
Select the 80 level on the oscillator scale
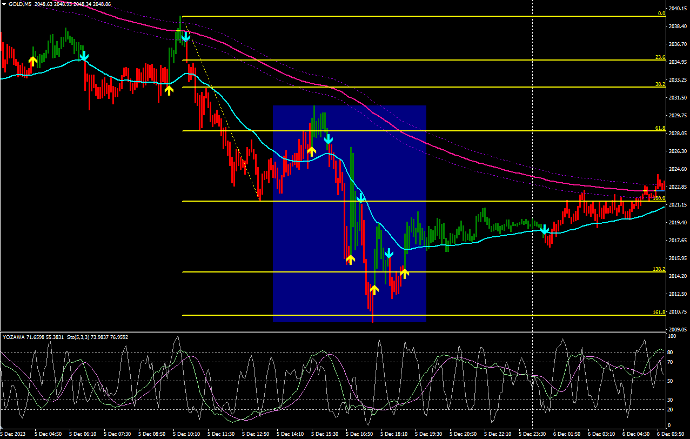tap(670, 352)
